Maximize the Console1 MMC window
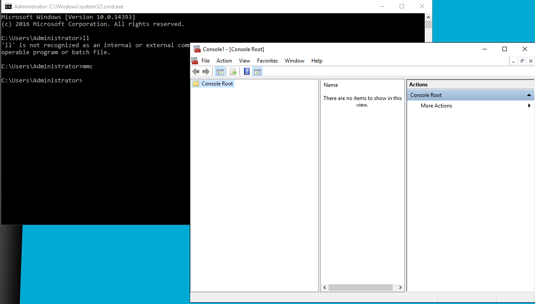The height and width of the screenshot is (304, 535). pyautogui.click(x=505, y=49)
